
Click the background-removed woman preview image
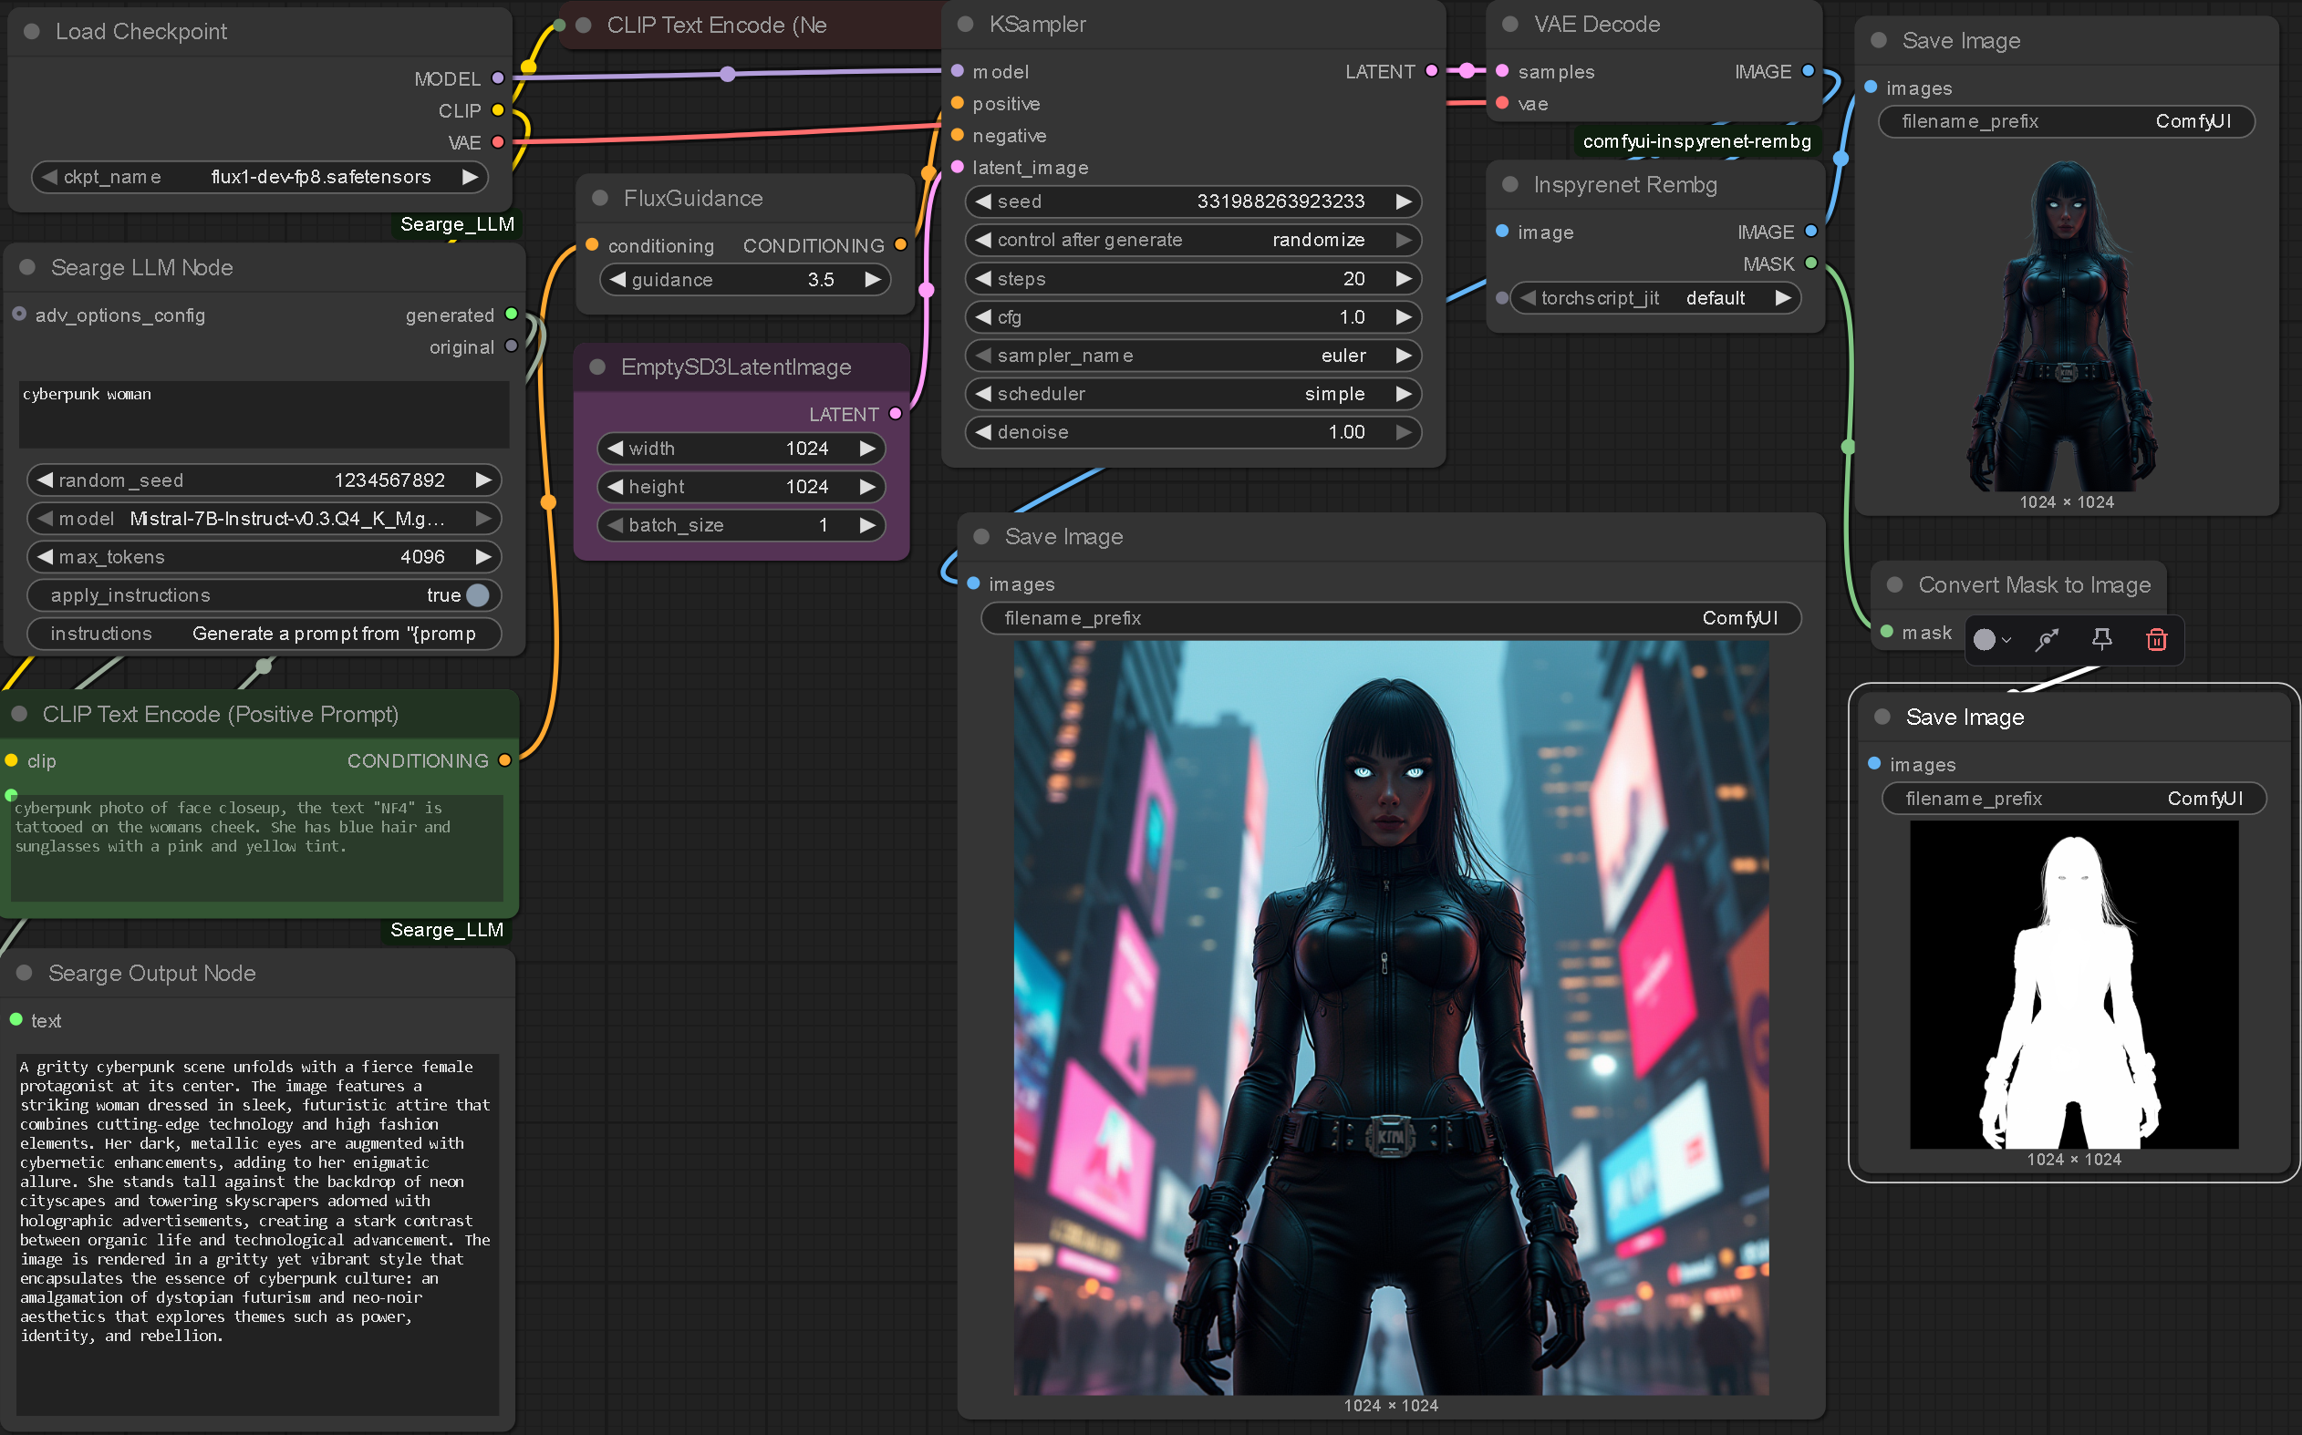[2067, 326]
